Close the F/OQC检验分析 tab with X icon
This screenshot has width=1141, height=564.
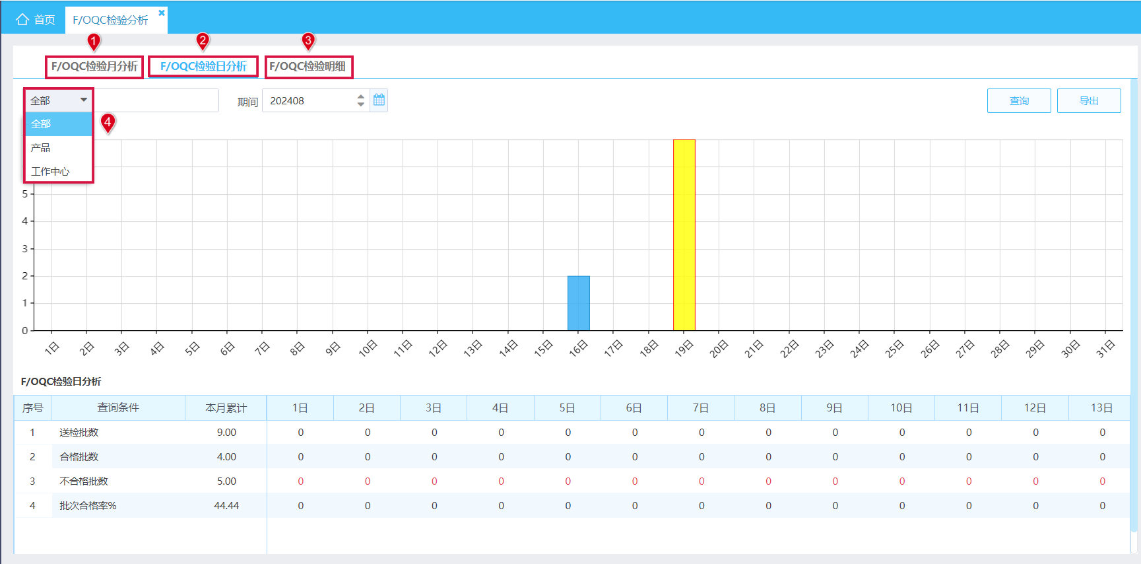(x=162, y=13)
